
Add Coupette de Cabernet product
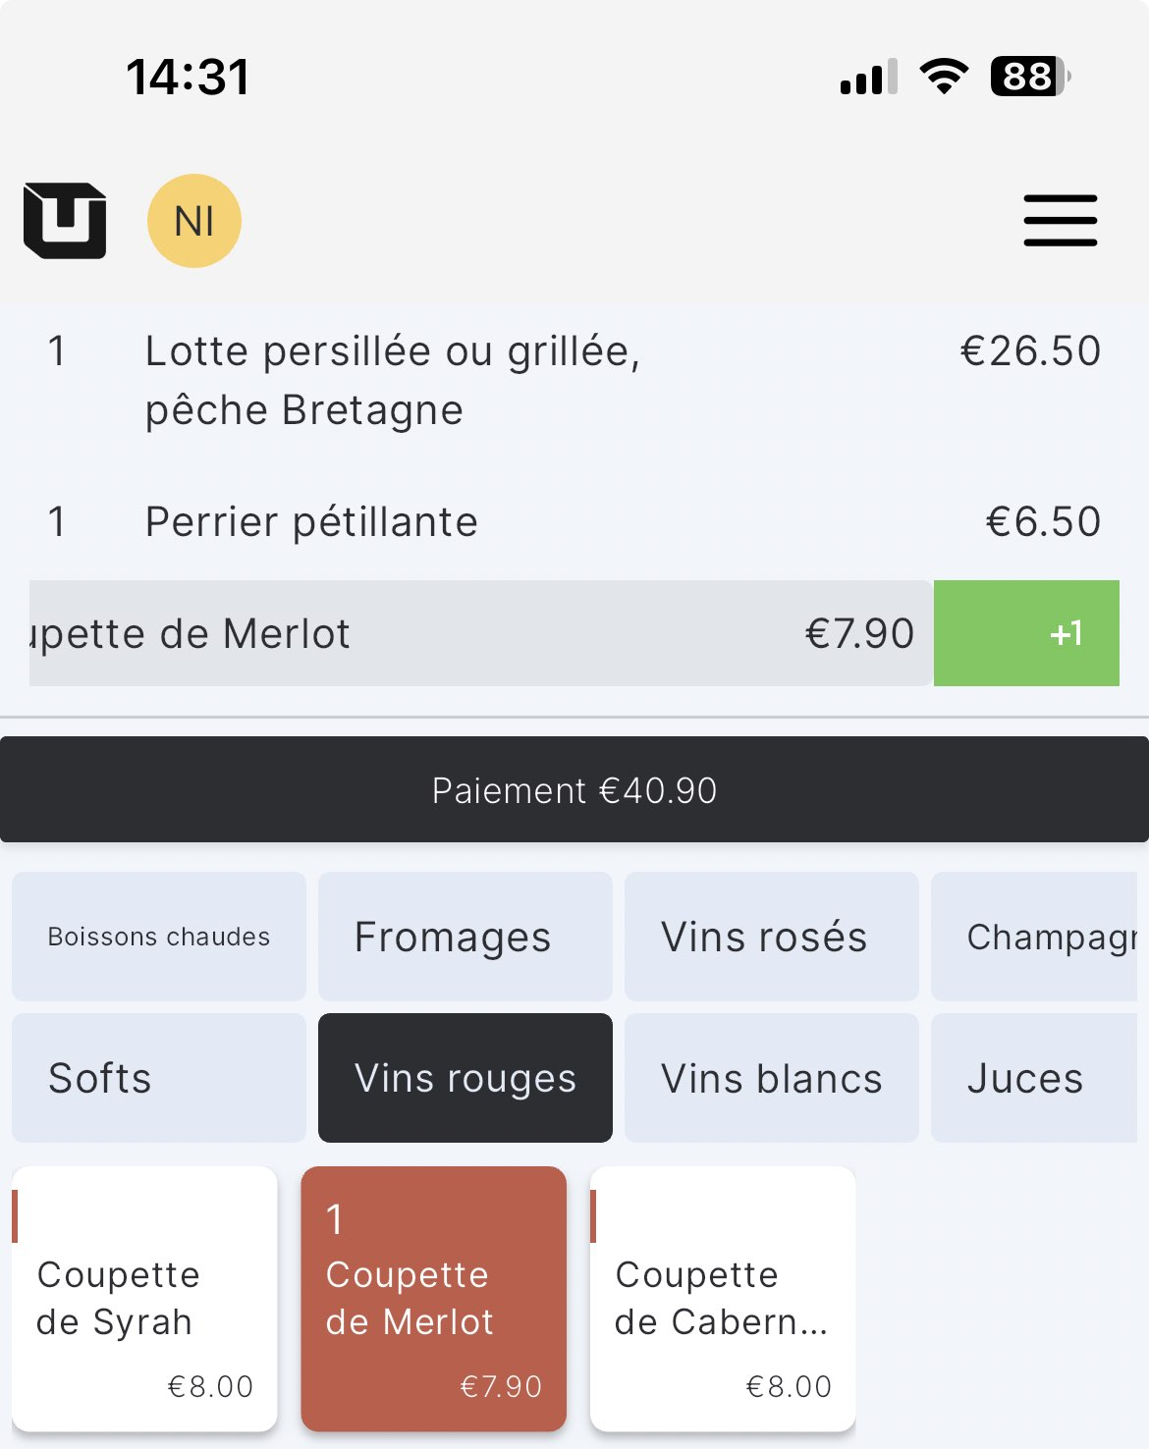[x=723, y=1299]
